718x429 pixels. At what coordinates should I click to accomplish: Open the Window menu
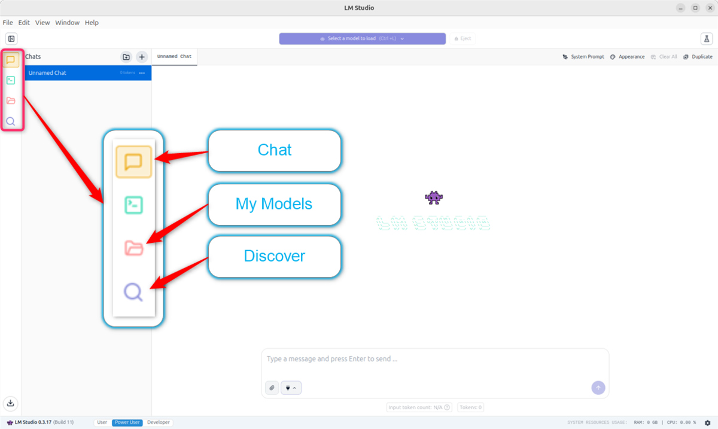click(x=68, y=23)
